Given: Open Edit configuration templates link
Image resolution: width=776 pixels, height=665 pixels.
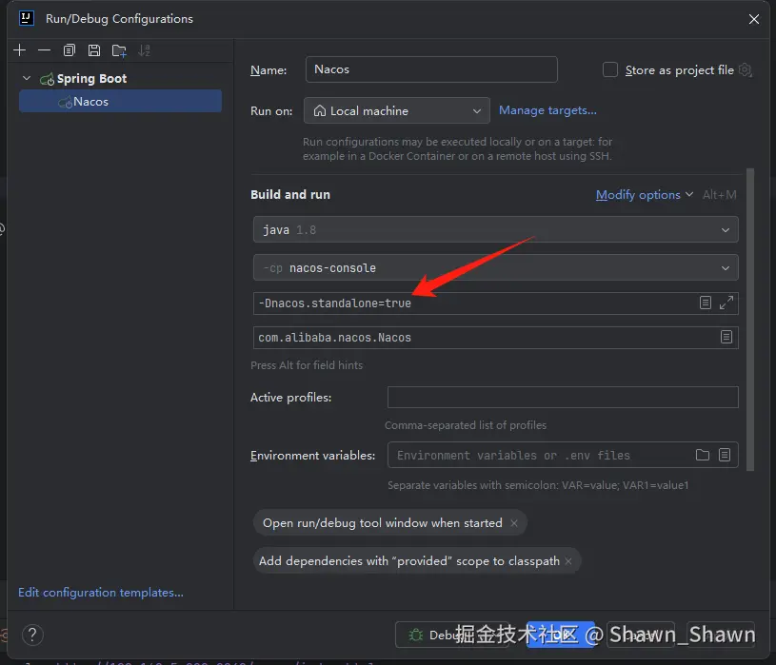Looking at the screenshot, I should click(x=101, y=593).
